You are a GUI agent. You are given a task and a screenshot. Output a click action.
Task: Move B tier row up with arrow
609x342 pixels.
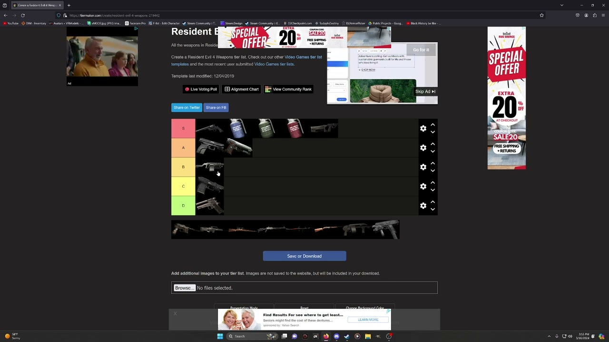(432, 163)
